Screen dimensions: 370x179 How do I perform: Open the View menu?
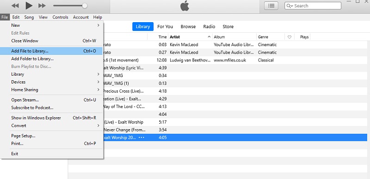[43, 17]
